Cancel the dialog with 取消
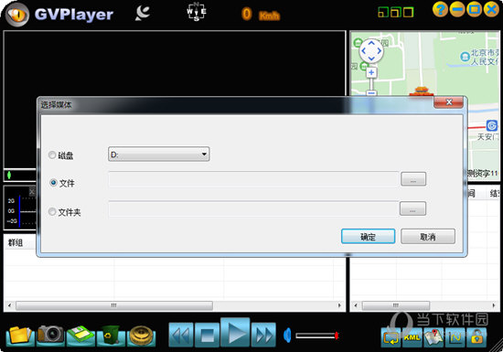Screen dimensions: 503x352 tap(428, 236)
